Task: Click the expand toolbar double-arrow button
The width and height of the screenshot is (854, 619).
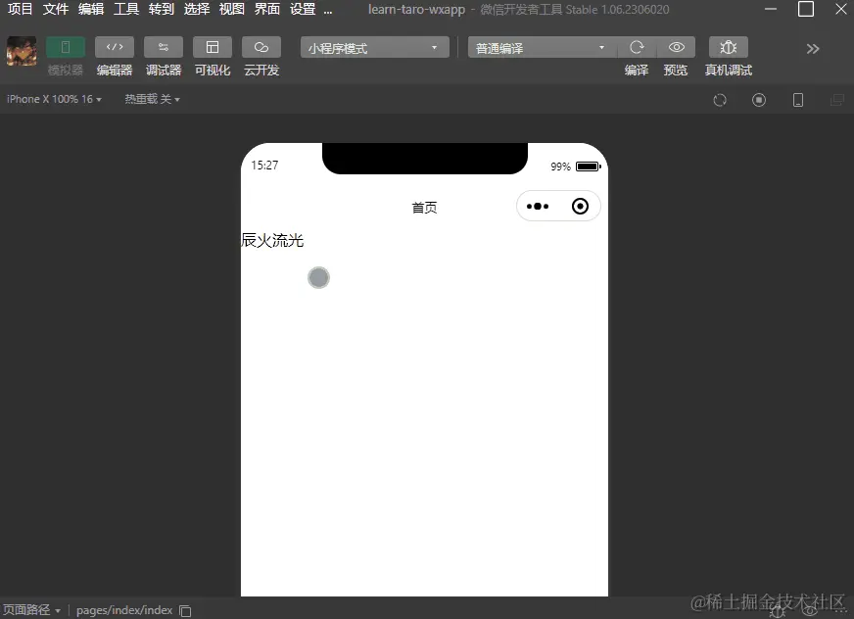Action: coord(813,47)
